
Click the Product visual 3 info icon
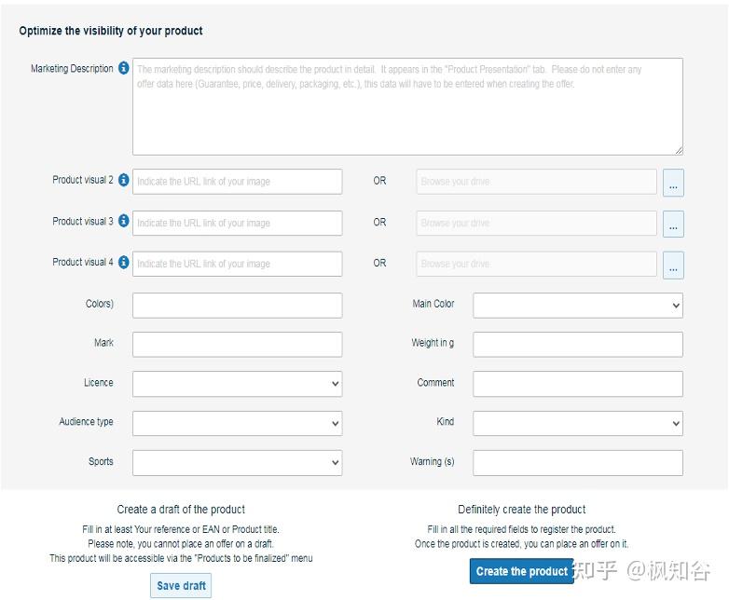click(x=124, y=222)
